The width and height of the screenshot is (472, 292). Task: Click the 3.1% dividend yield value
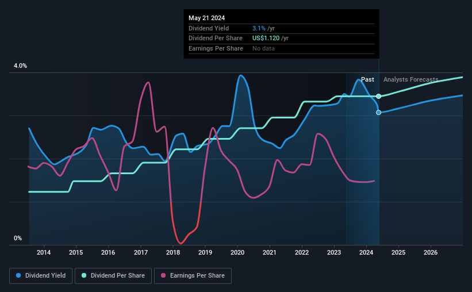coord(259,28)
